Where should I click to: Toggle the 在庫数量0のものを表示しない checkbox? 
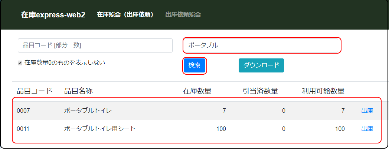[x=20, y=63]
